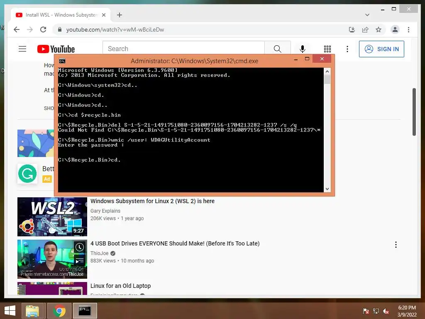Open Windows Start button
This screenshot has height=319, width=425.
point(10,311)
